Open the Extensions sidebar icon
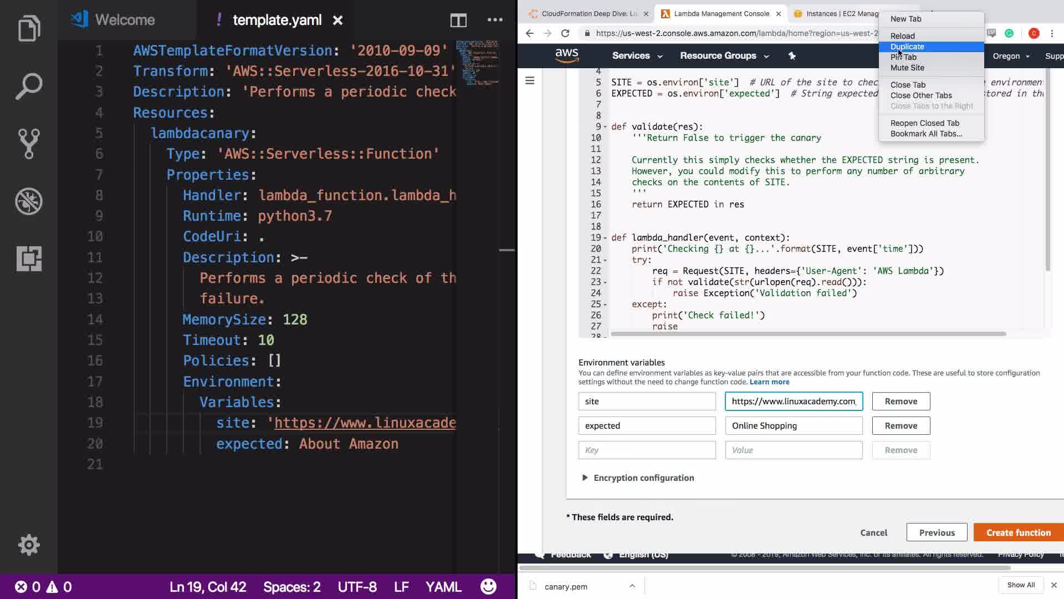The width and height of the screenshot is (1064, 599). point(29,258)
